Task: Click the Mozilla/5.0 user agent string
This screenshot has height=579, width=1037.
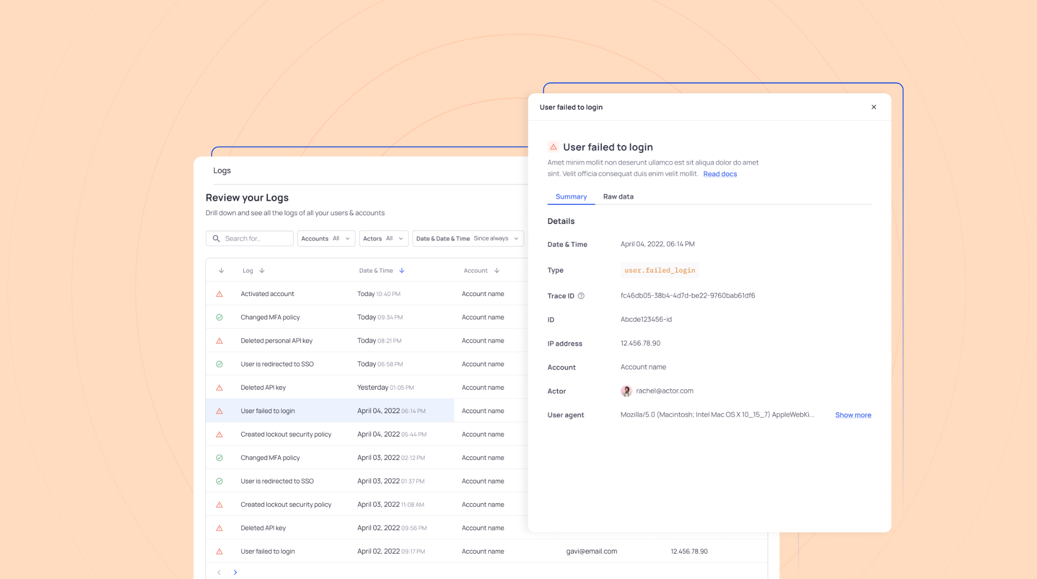Action: (x=717, y=415)
